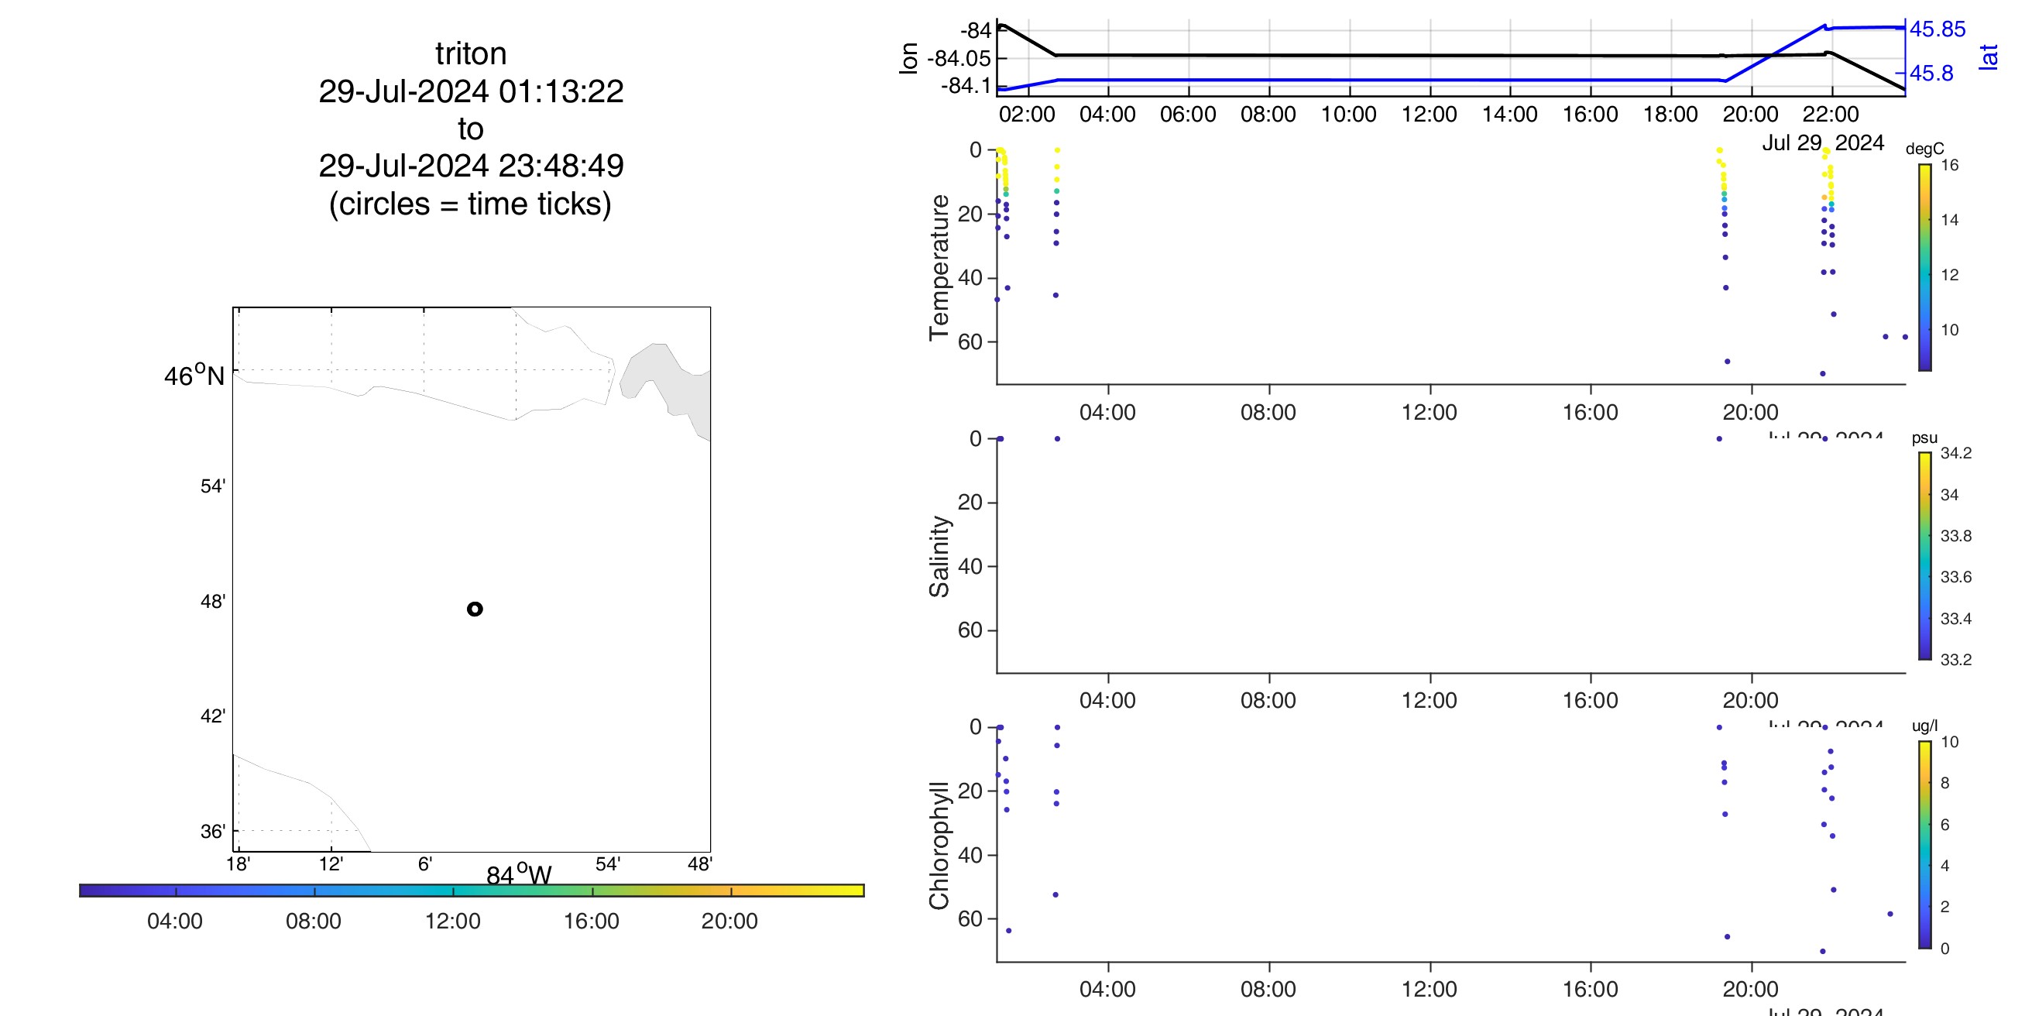The height and width of the screenshot is (1016, 2032).
Task: Click the '48'' latitude tick on map
Action: (213, 602)
